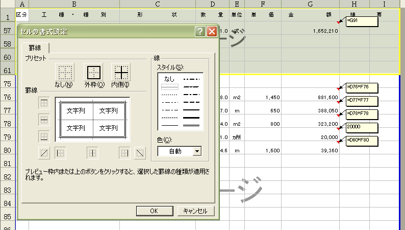
Task: Select the 罫線 tab
Action: pos(35,48)
